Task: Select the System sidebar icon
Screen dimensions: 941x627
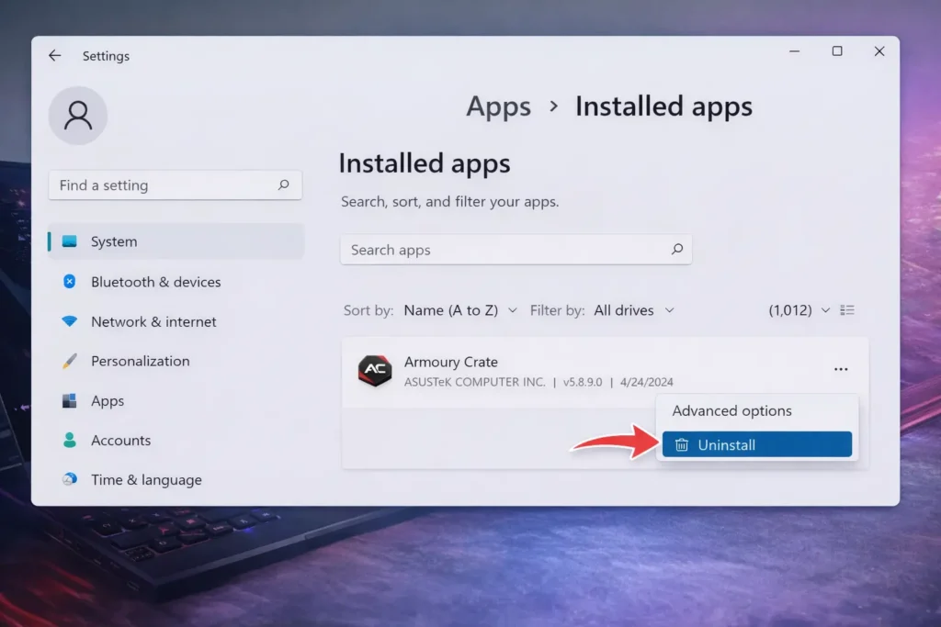Action: tap(72, 241)
